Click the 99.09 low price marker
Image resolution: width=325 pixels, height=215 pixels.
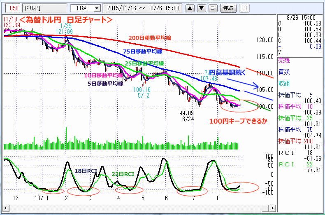point(188,112)
